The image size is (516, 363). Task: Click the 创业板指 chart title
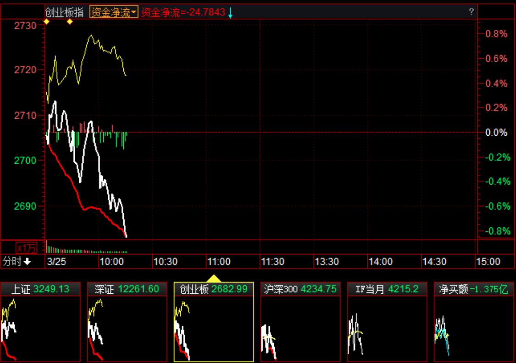coord(66,12)
